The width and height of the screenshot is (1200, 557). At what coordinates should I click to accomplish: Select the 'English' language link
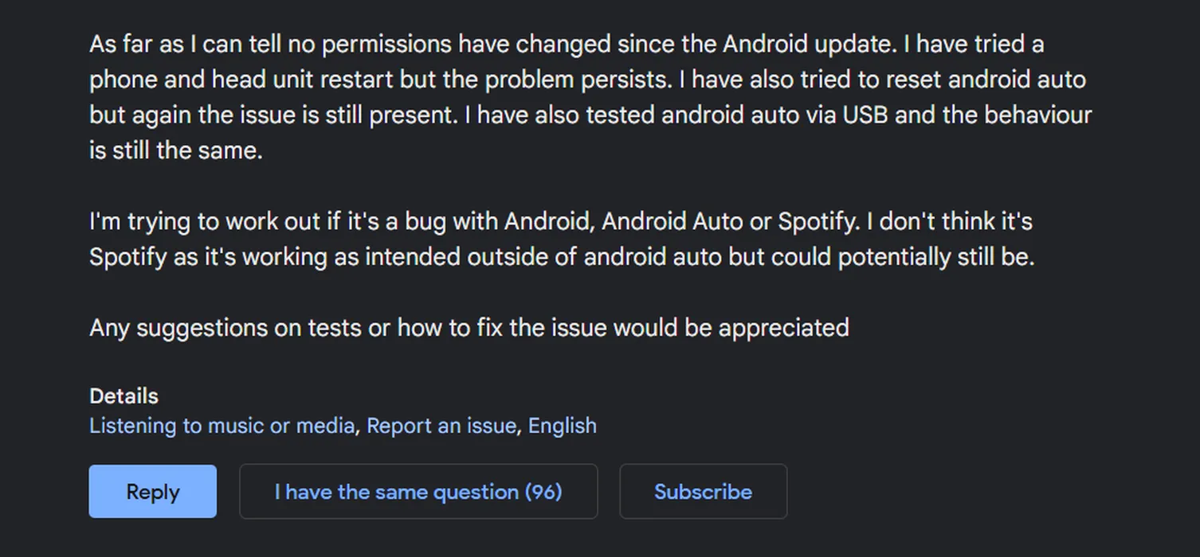(x=562, y=426)
